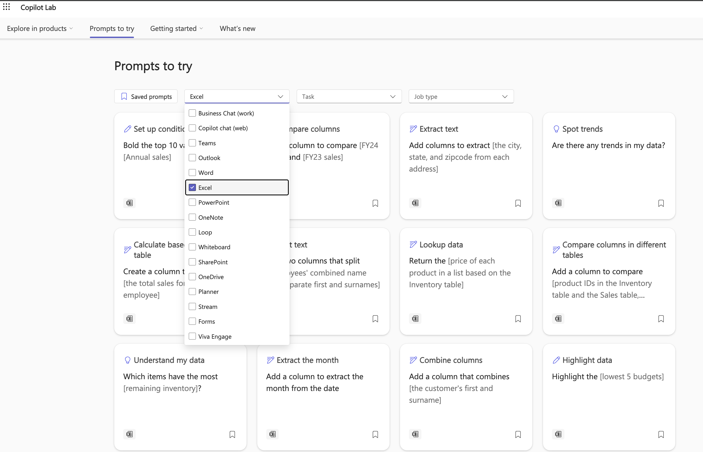
Task: Open the app launcher grid icon
Action: point(7,7)
